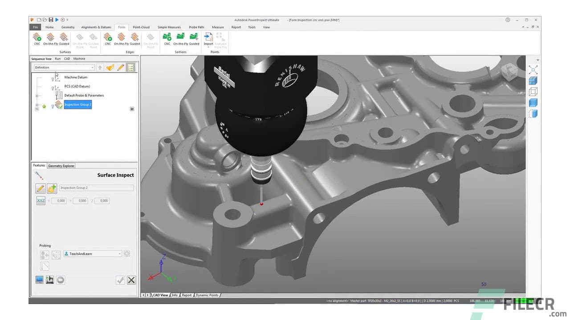Open the Definition dropdown list
The height and width of the screenshot is (320, 570).
click(x=92, y=68)
